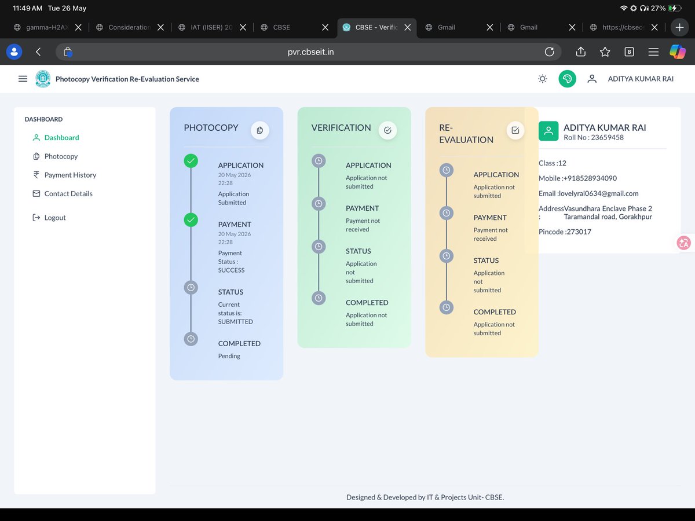Open a new tab with the plus button
Image resolution: width=695 pixels, height=521 pixels.
coord(680,27)
